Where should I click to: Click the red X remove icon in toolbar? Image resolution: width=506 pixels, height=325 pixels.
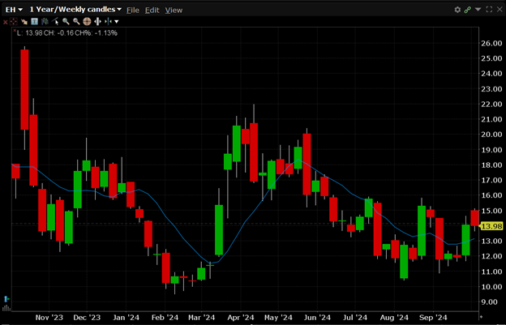pyautogui.click(x=6, y=21)
